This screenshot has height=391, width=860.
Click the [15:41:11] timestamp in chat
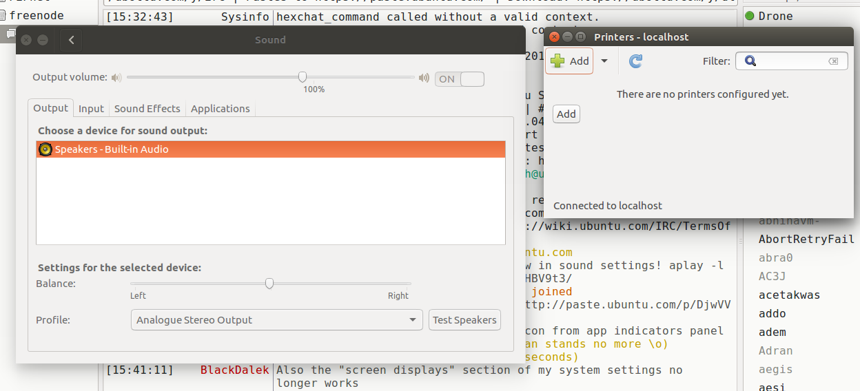(x=139, y=370)
